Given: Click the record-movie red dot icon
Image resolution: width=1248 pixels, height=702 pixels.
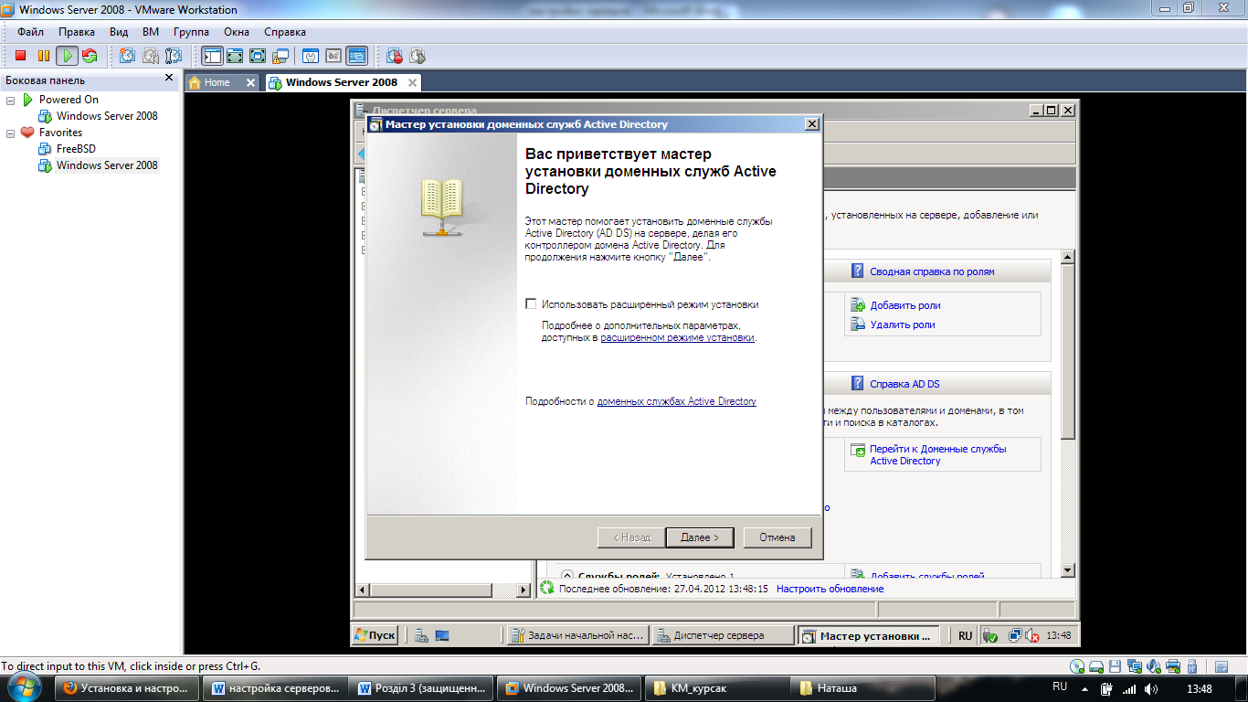Looking at the screenshot, I should (x=395, y=56).
